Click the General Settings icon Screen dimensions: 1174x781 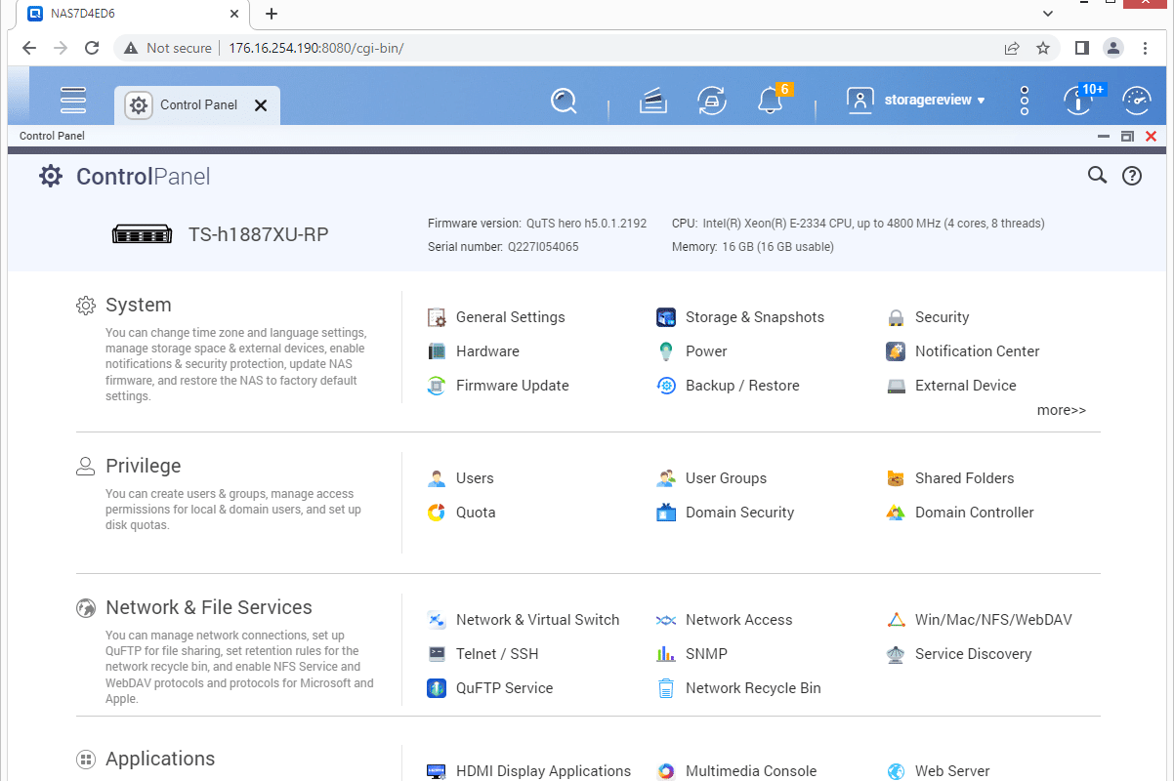(x=438, y=317)
